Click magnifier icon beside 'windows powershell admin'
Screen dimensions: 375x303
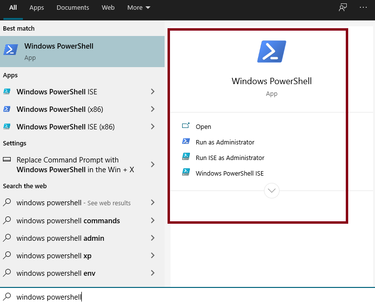click(x=7, y=238)
